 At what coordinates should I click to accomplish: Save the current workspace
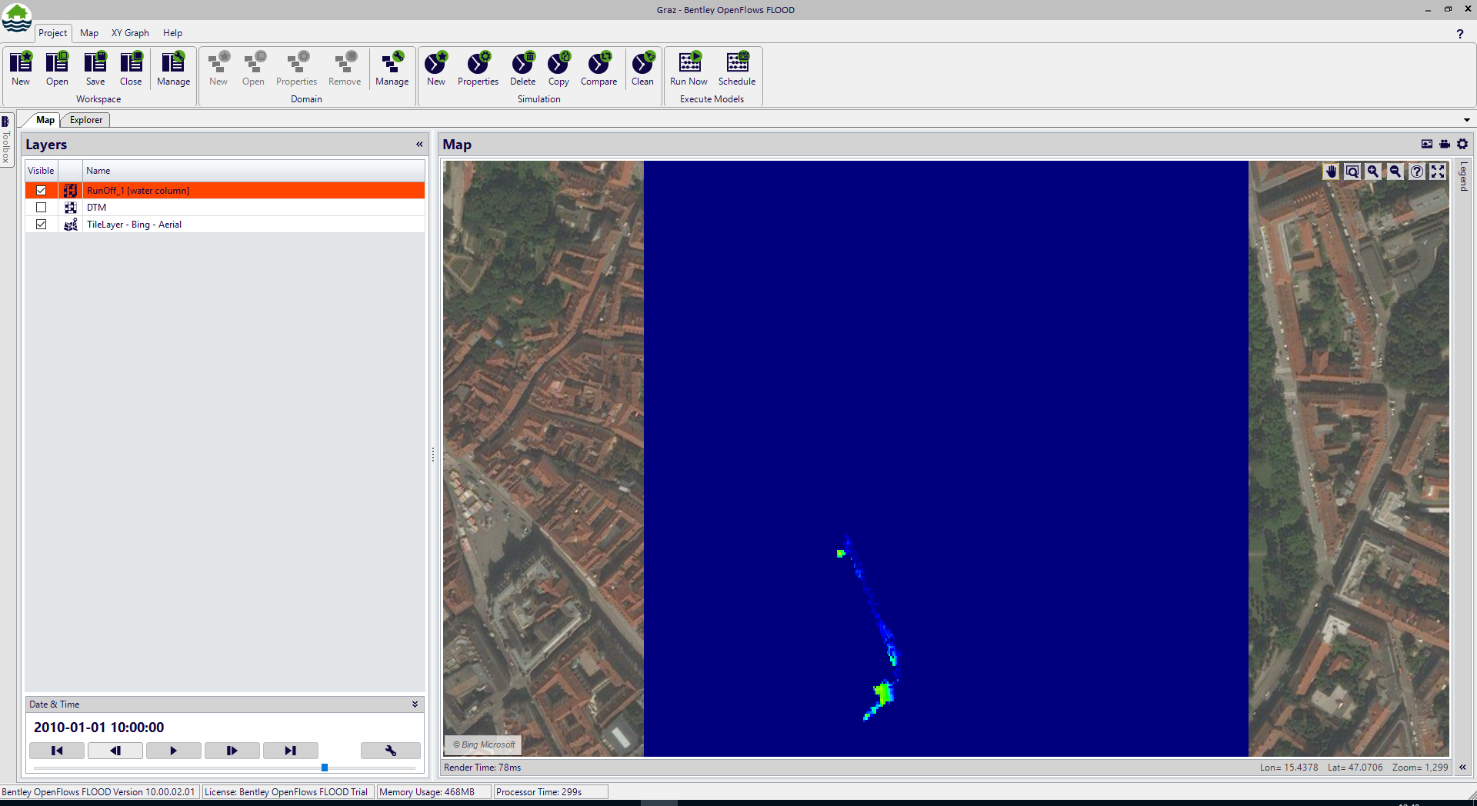(95, 68)
